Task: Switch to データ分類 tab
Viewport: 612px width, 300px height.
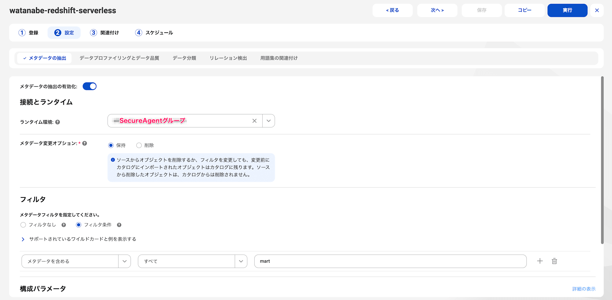Action: click(184, 58)
